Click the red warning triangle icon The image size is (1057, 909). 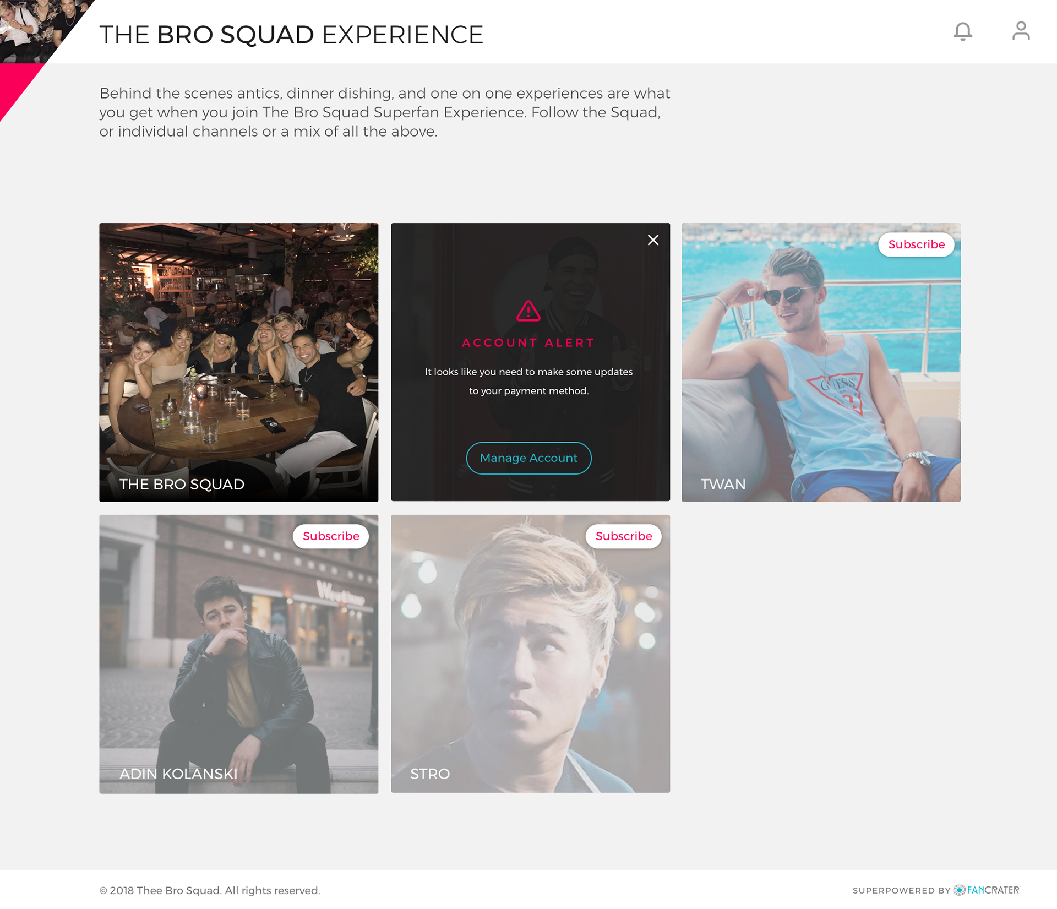[528, 311]
